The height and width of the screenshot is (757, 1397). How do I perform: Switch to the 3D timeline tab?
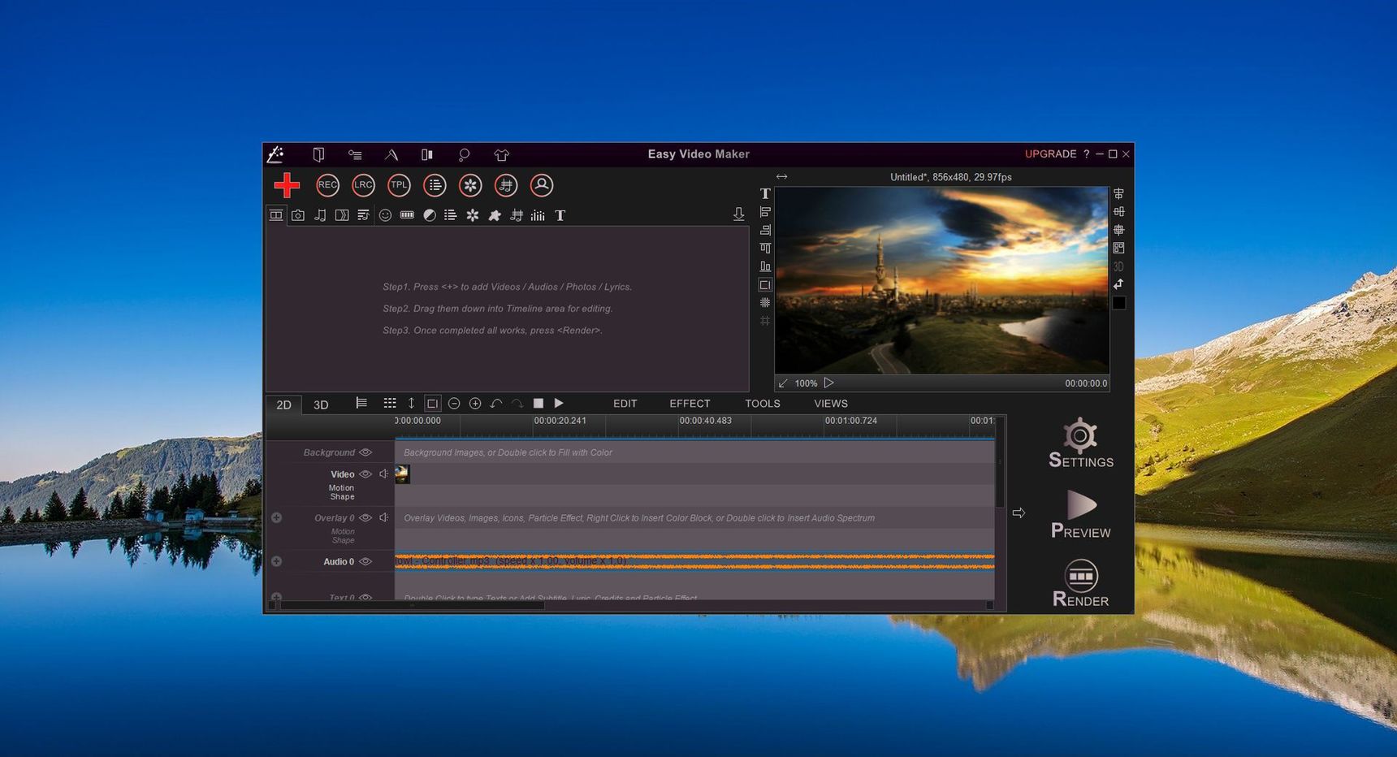tap(321, 404)
